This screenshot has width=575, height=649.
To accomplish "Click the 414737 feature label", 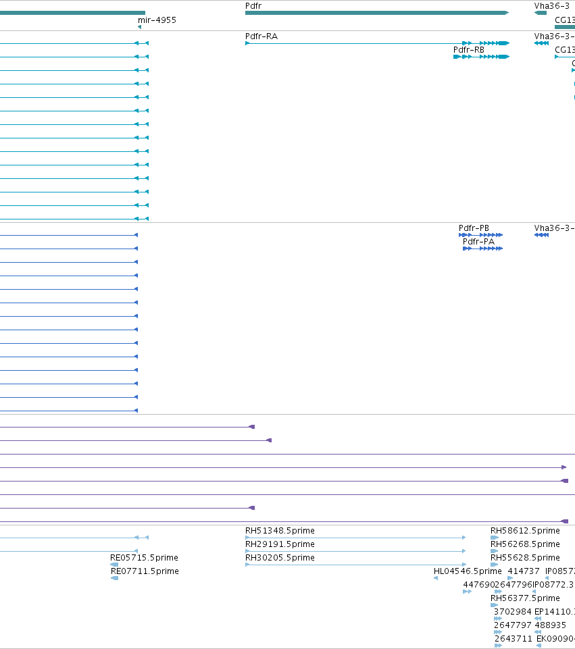I will tap(523, 571).
